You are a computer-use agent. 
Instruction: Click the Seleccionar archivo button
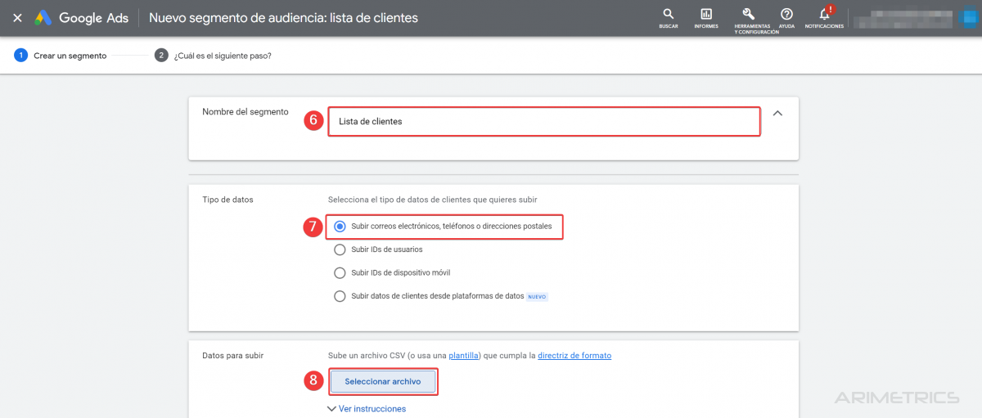click(x=383, y=381)
